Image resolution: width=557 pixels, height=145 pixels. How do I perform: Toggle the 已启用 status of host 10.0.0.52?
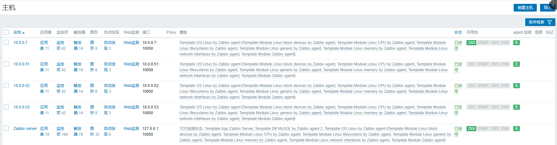click(x=458, y=89)
